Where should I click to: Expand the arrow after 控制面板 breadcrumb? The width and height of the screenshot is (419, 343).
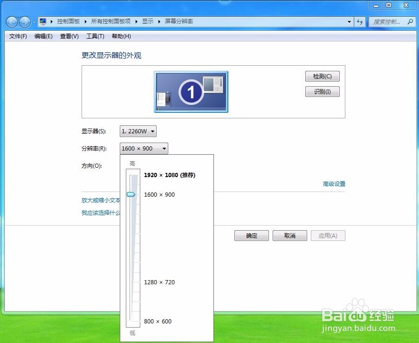click(85, 21)
